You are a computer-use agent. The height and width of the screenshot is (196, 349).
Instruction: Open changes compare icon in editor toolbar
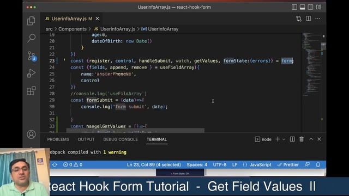[x=299, y=19]
